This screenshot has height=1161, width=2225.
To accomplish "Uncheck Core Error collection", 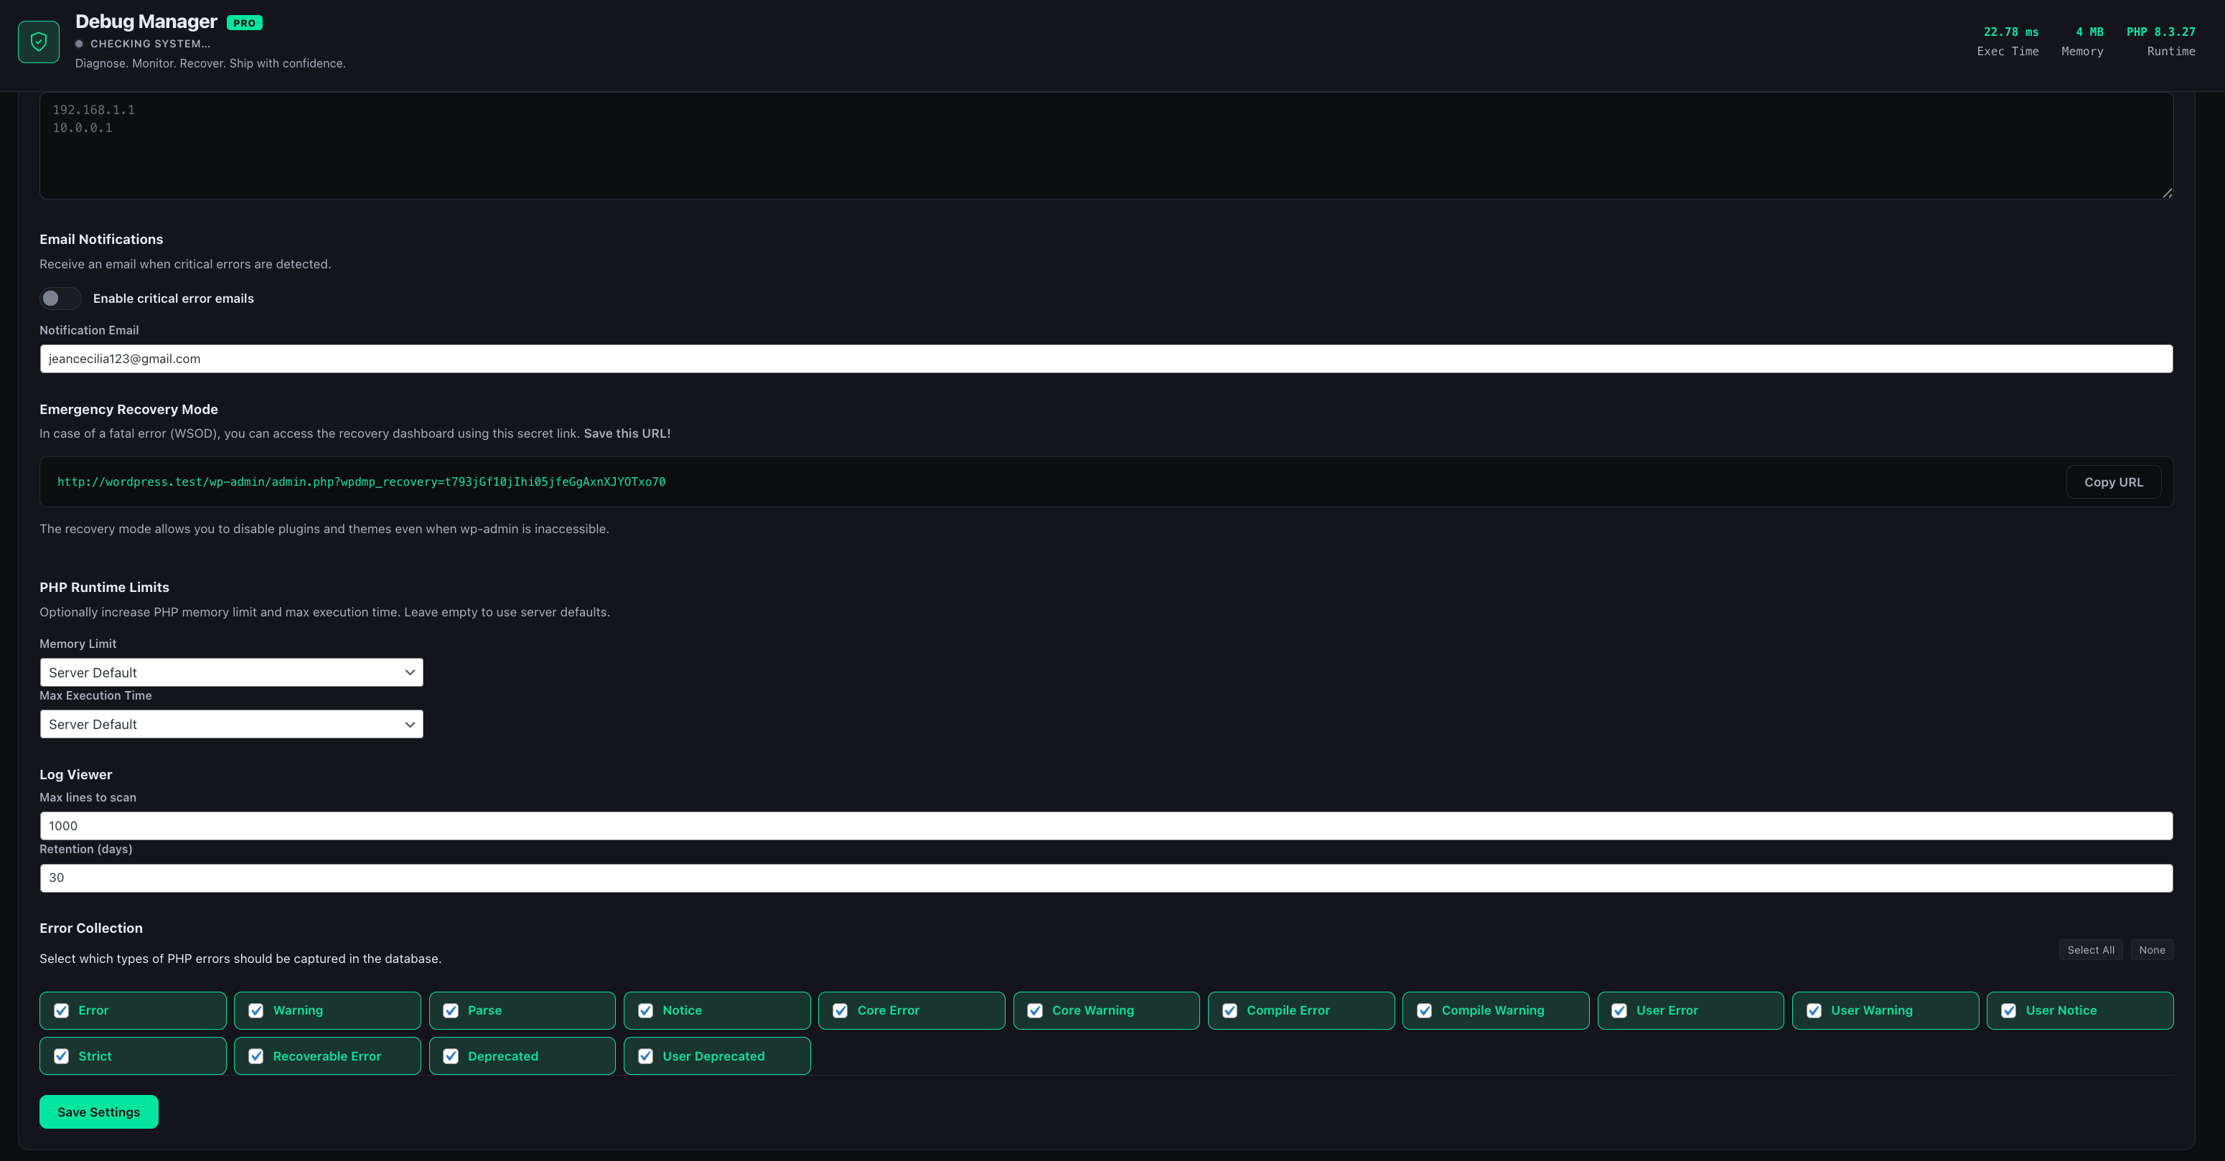I will coord(840,1011).
